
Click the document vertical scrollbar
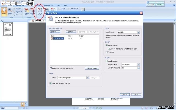[x=175, y=64]
